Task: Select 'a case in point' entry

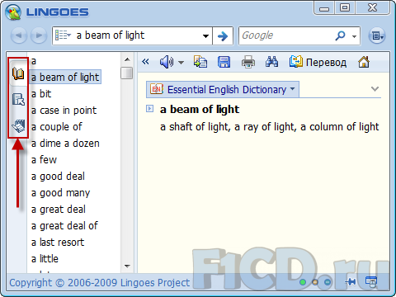Action: [x=64, y=111]
